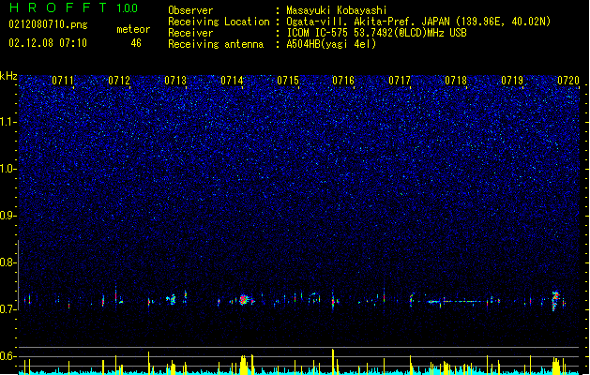The width and height of the screenshot is (590, 375).
Task: Click the 0.6 kHz axis label
Action: (x=8, y=356)
